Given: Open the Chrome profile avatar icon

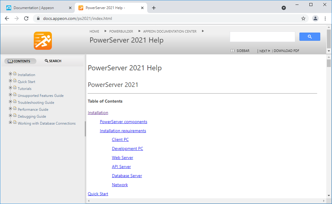Looking at the screenshot, I should [315, 18].
